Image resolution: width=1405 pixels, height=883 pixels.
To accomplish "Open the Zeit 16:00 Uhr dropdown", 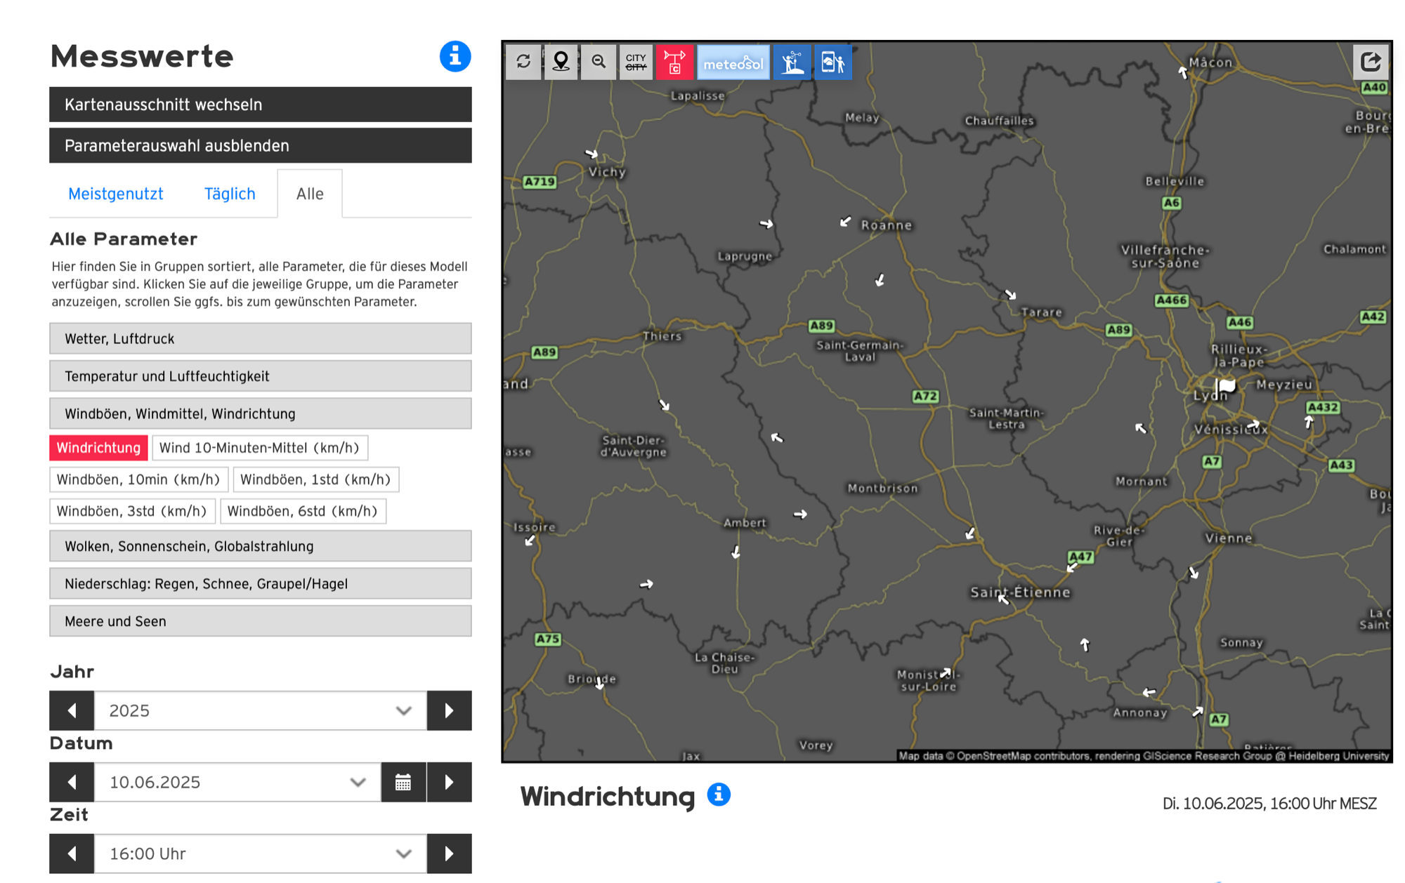I will [x=260, y=854].
